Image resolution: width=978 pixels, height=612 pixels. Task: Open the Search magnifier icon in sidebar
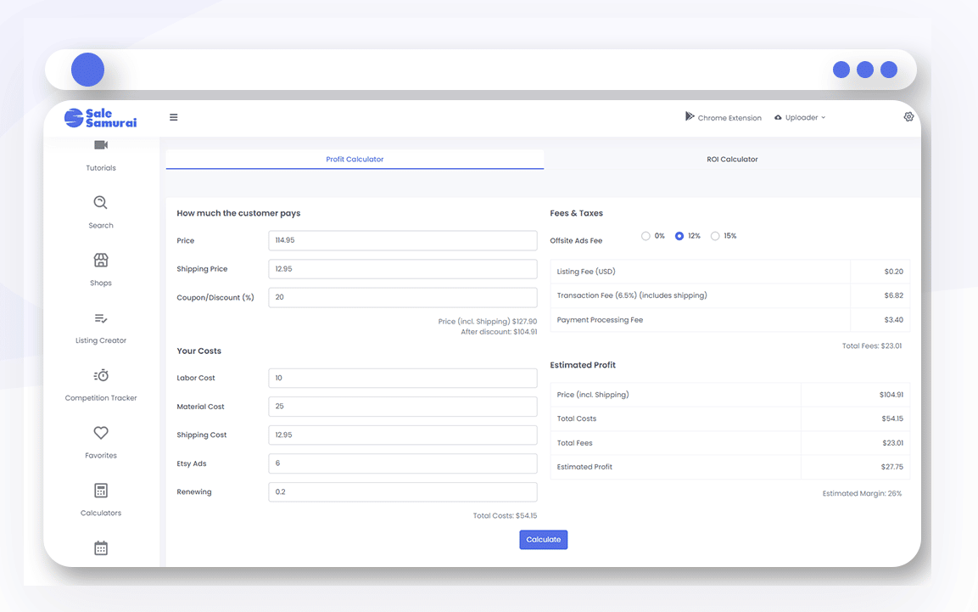pos(101,203)
